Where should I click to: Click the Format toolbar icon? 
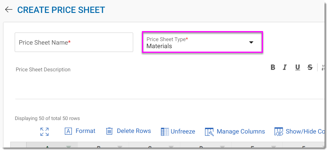pyautogui.click(x=68, y=131)
